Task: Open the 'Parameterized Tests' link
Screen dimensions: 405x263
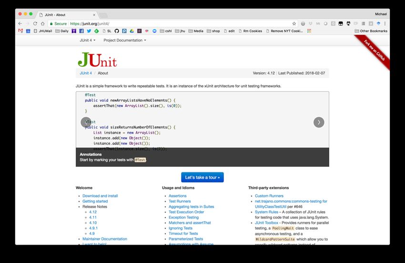Action: [186, 239]
